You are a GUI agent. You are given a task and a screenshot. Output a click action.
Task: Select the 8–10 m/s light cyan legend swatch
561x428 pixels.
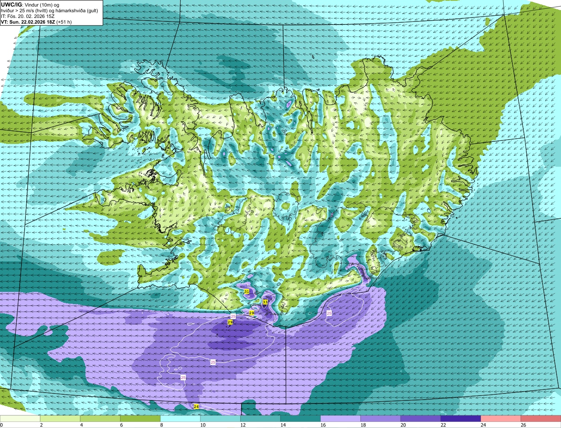tap(181, 418)
